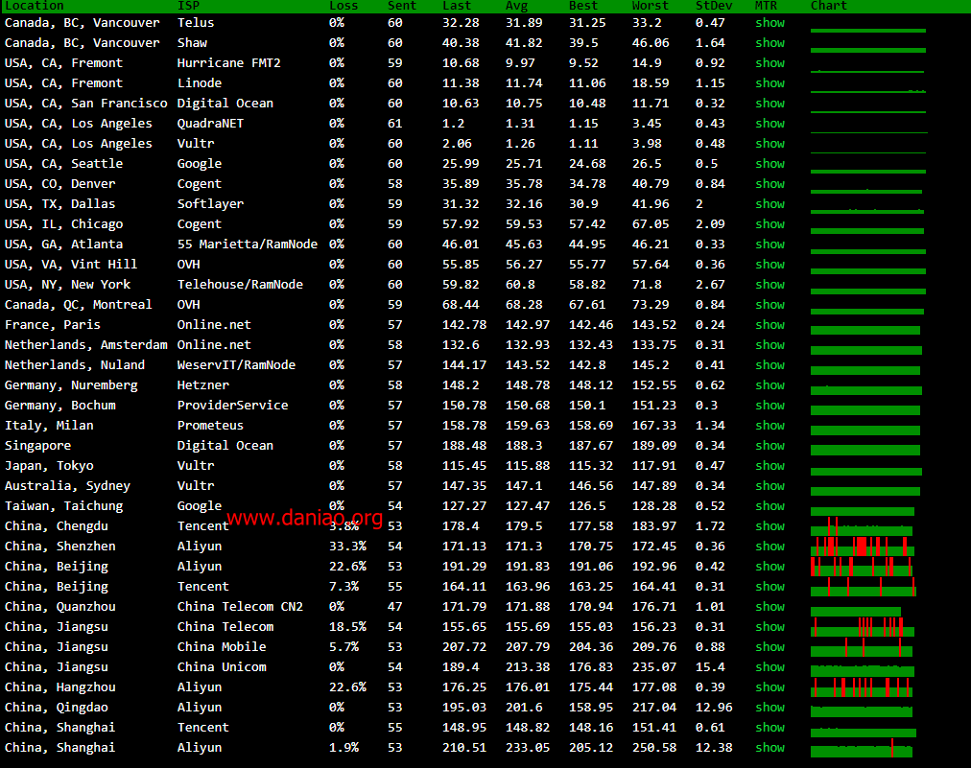The height and width of the screenshot is (768, 971).
Task: Click the ISP column header
Action: click(x=188, y=6)
